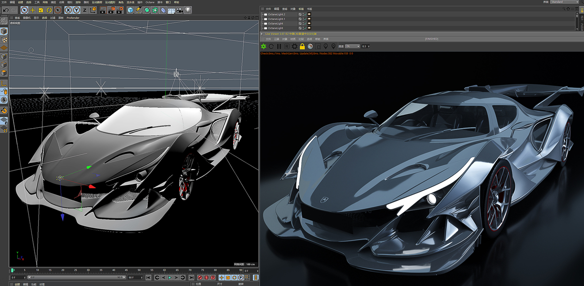
Task: Toggle the yellow resolution lock icon
Action: 302,46
